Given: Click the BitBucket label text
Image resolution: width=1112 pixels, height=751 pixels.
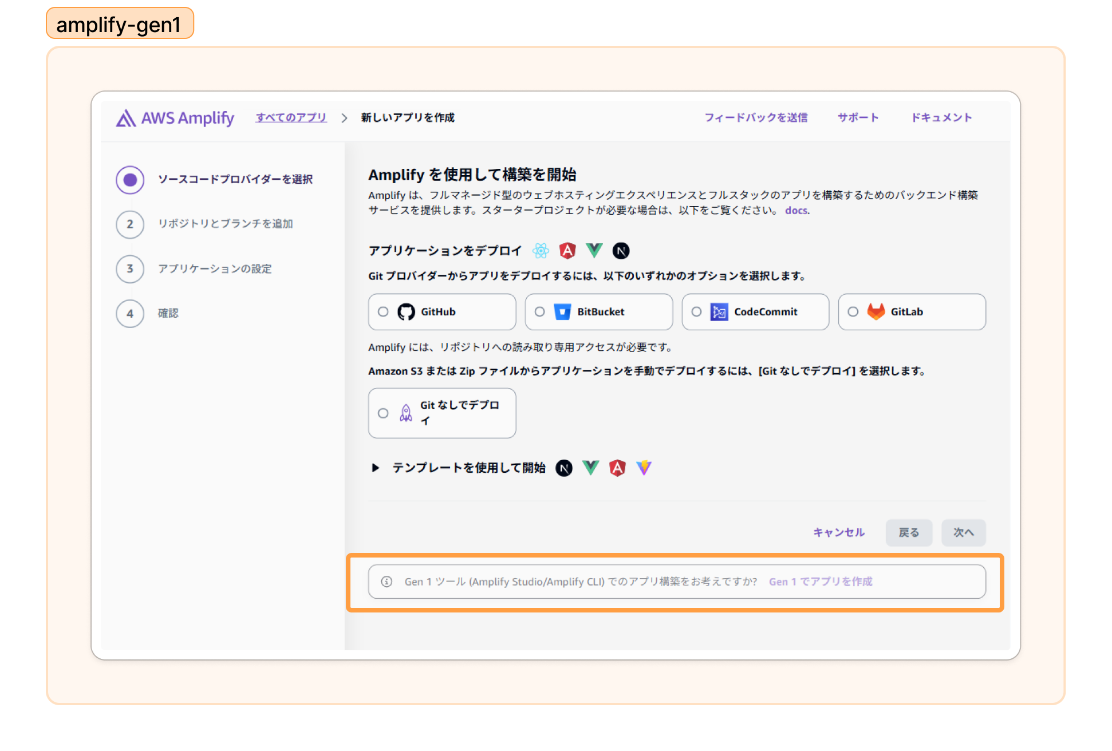Looking at the screenshot, I should (x=601, y=312).
